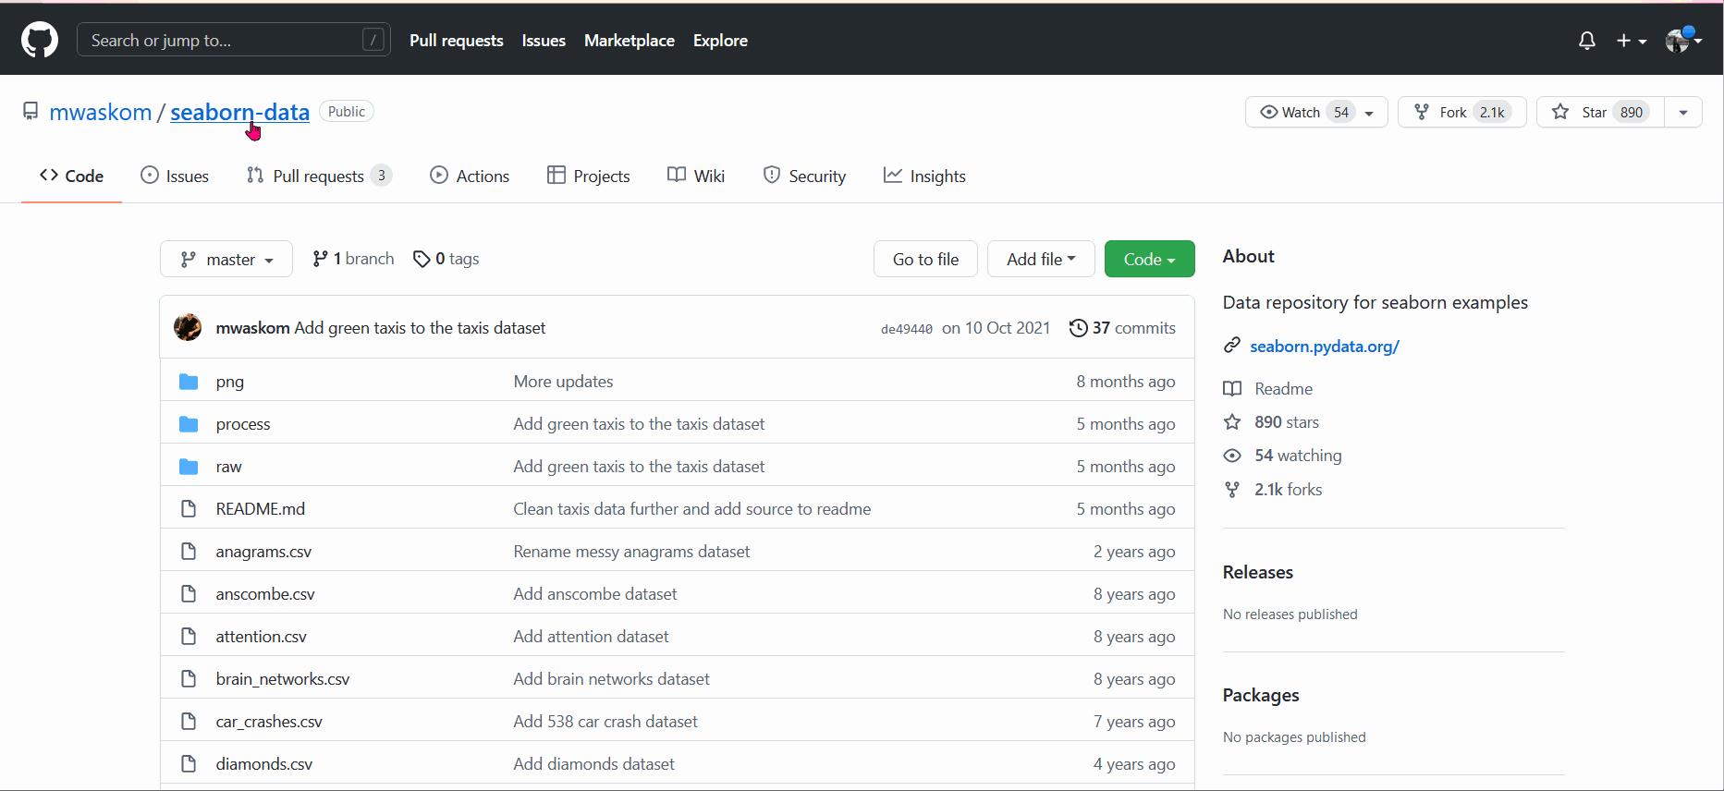Open the raw folder
Screen dimensions: 1724x791
click(228, 467)
